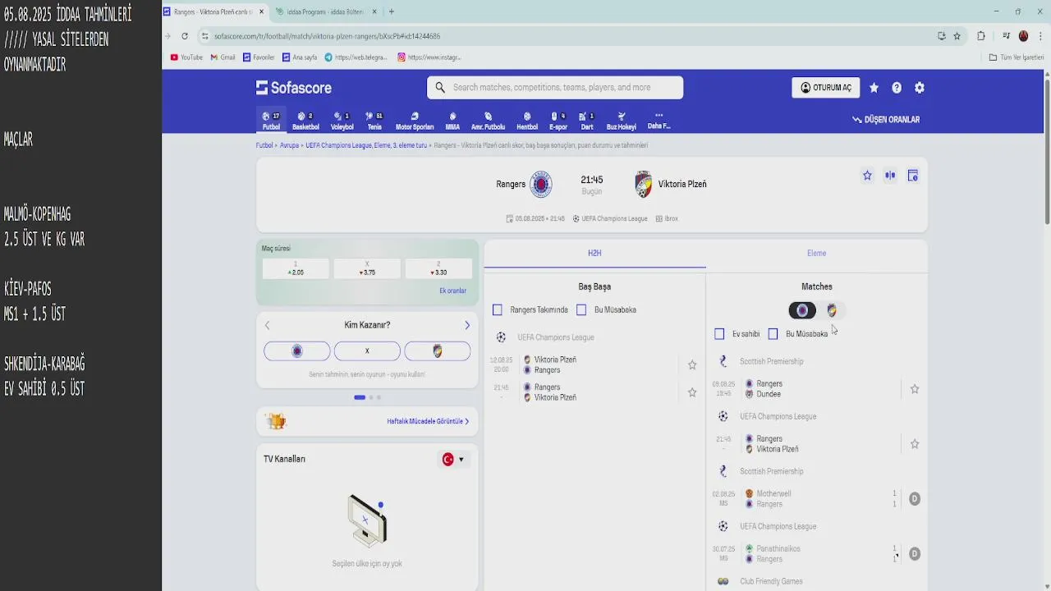The width and height of the screenshot is (1051, 591).
Task: Open the Basketbol sport category
Action: tap(305, 121)
